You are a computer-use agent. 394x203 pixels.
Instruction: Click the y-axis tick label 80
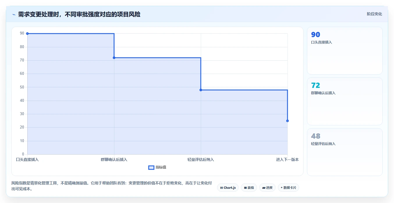pyautogui.click(x=22, y=47)
